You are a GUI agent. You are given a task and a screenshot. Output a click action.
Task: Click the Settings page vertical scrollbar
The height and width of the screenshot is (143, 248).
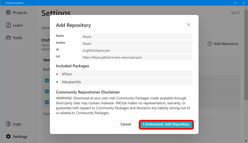[246, 53]
